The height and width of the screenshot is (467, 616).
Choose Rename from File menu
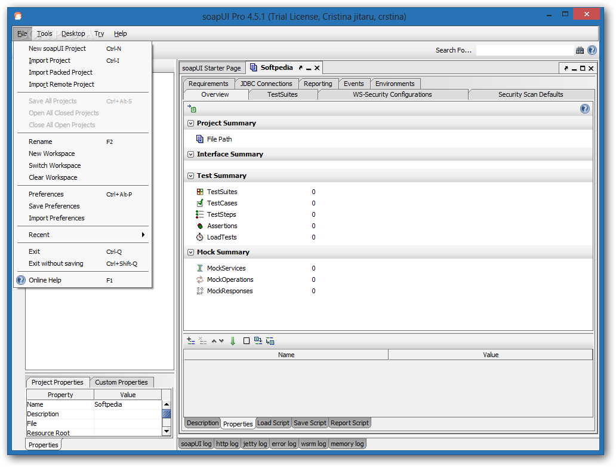coord(83,142)
